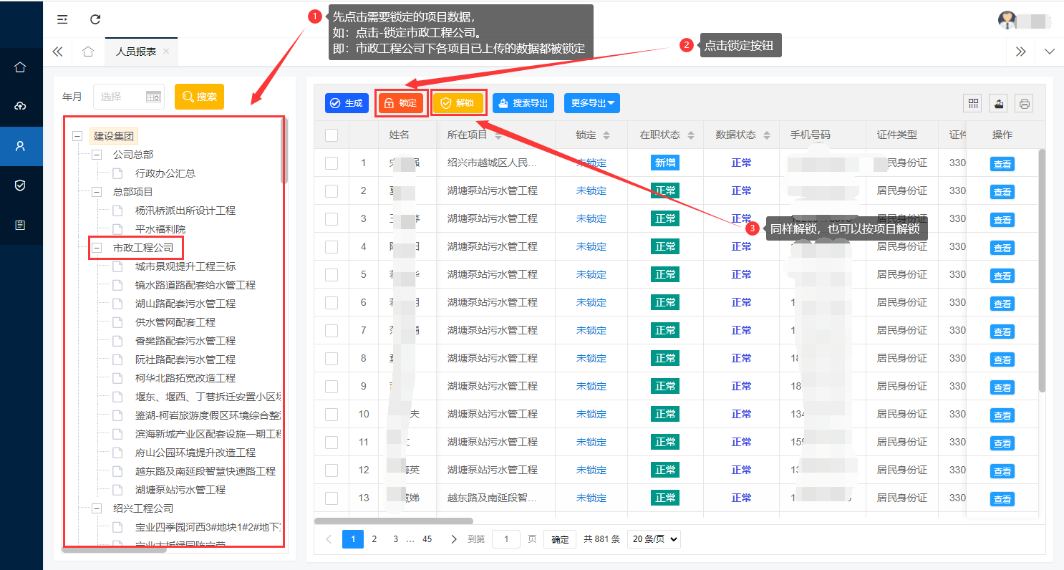
Task: Check the checkbox for row 1
Action: (x=332, y=163)
